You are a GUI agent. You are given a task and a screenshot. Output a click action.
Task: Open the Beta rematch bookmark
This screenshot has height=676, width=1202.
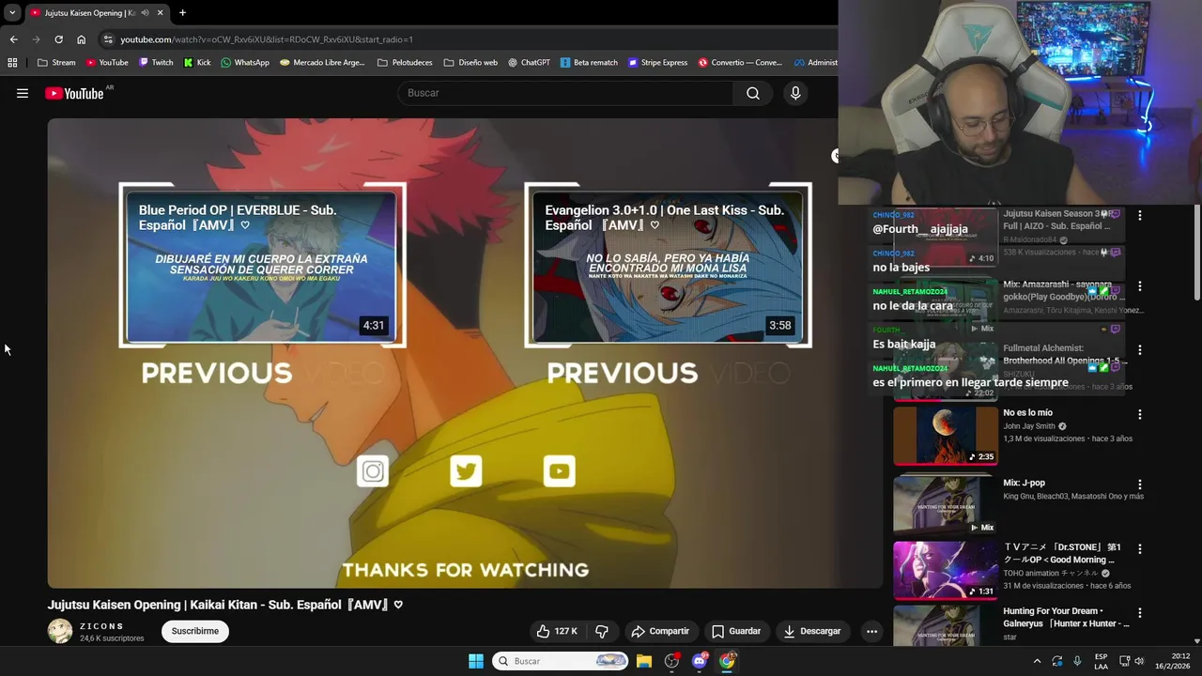pos(589,63)
